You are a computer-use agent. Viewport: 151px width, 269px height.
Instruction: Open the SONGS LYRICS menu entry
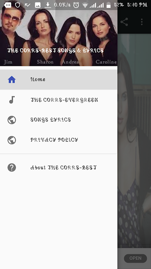[x=59, y=120]
